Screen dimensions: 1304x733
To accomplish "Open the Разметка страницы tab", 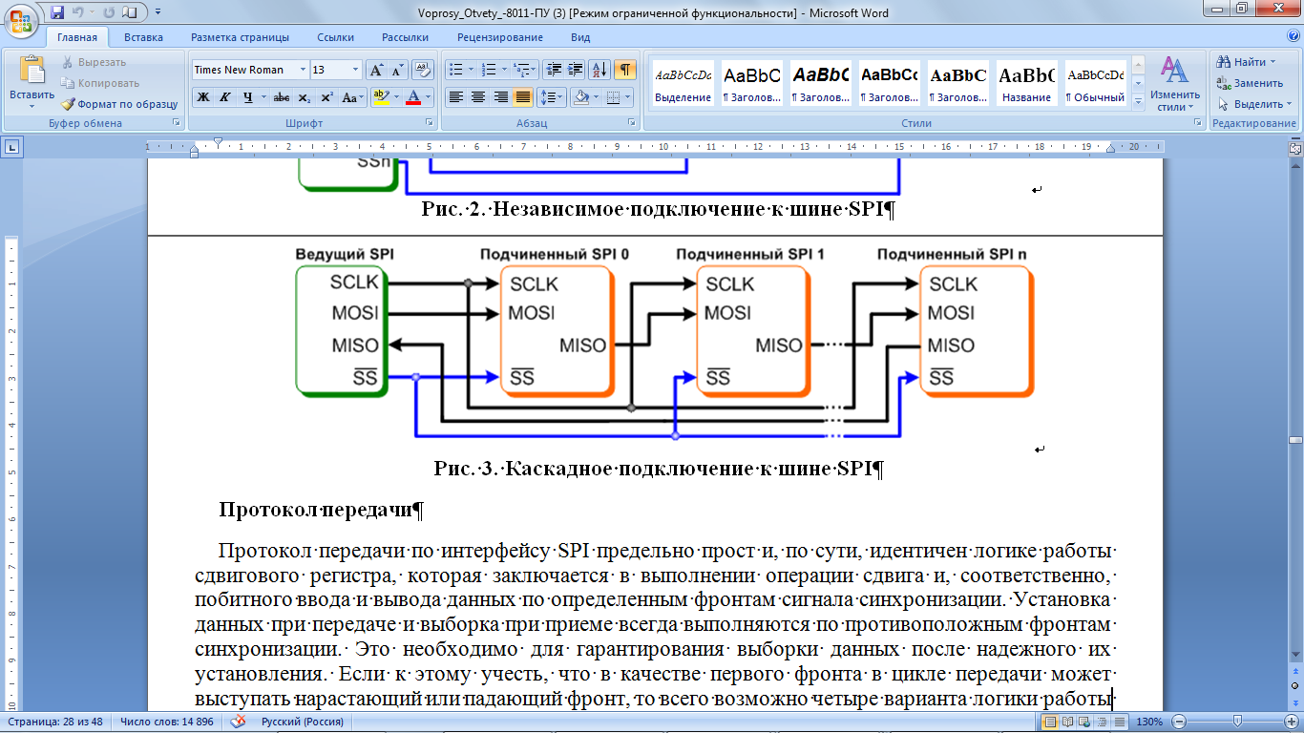I will 240,37.
